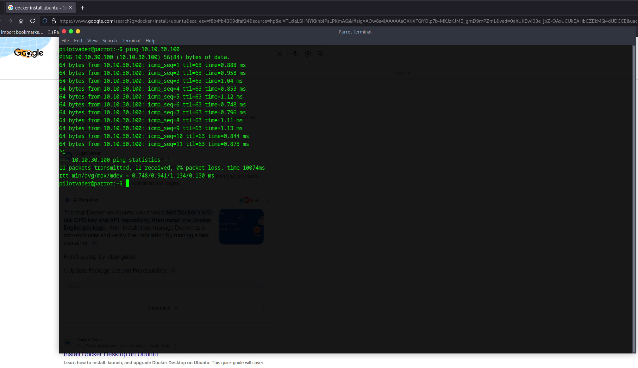
Task: Click the voice search microphone icon
Action: coord(295,53)
